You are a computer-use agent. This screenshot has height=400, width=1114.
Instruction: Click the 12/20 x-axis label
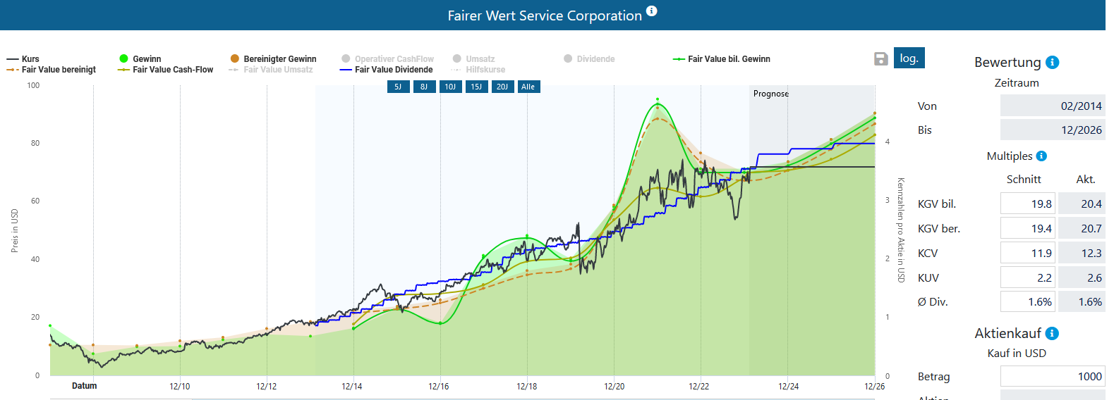pyautogui.click(x=614, y=387)
